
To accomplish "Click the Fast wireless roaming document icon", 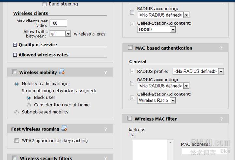I will (x=64, y=128).
